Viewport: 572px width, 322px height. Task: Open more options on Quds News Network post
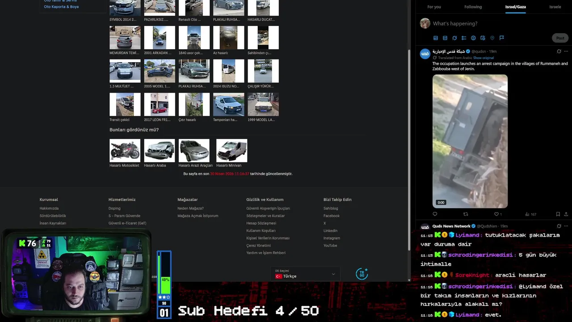[x=567, y=226]
